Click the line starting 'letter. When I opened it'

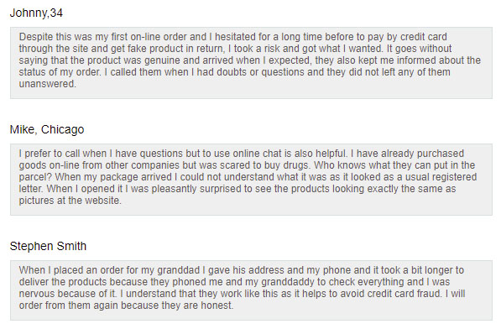[x=237, y=189]
